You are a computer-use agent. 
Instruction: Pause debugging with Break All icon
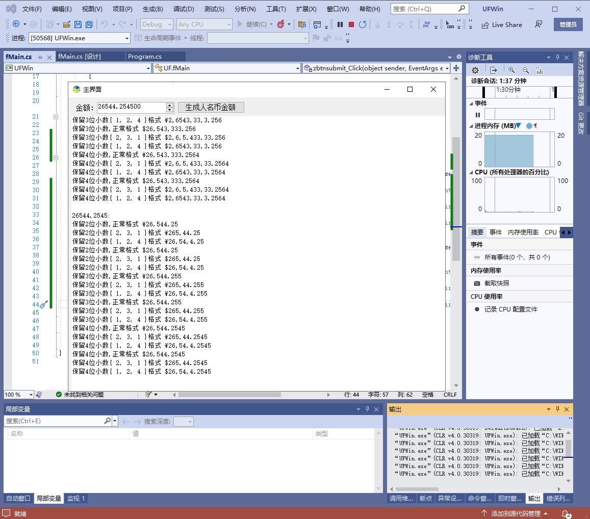[340, 24]
